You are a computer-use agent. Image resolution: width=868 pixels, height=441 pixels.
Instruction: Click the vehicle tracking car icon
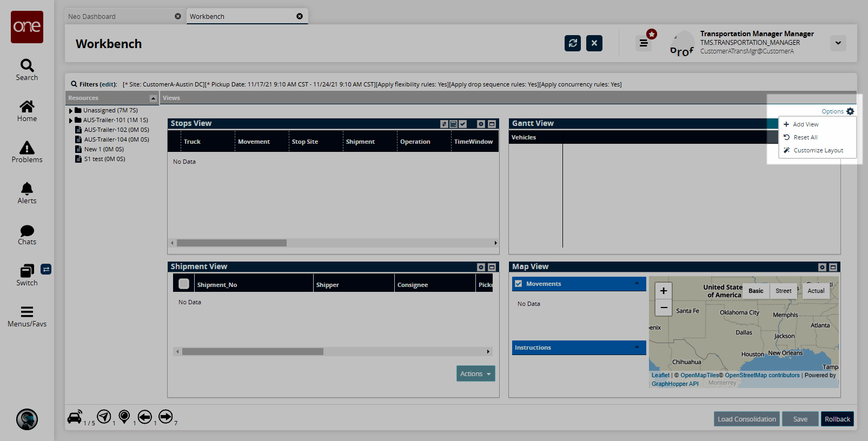click(75, 417)
